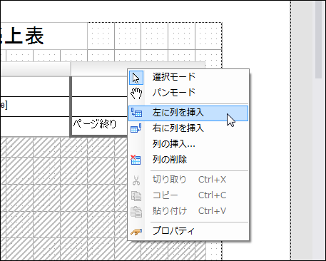326x261 pixels.
Task: Choose 選択モード from the context menu
Action: (188, 77)
